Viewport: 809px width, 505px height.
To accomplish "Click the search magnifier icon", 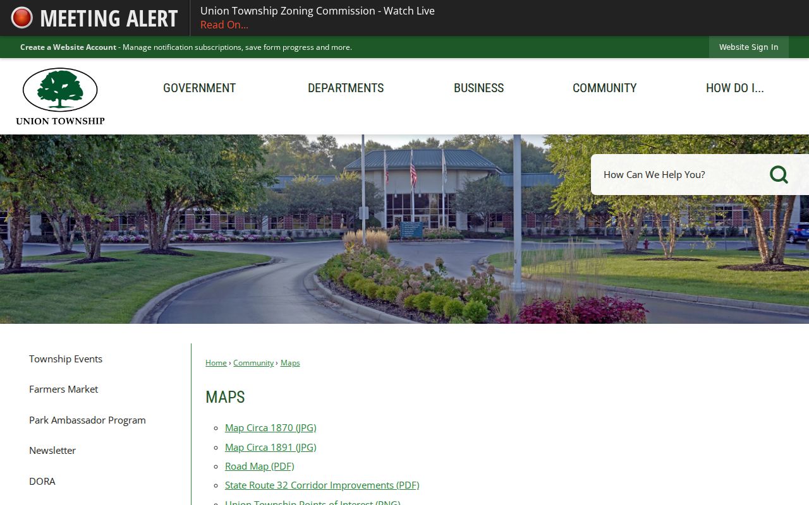I will tap(779, 174).
